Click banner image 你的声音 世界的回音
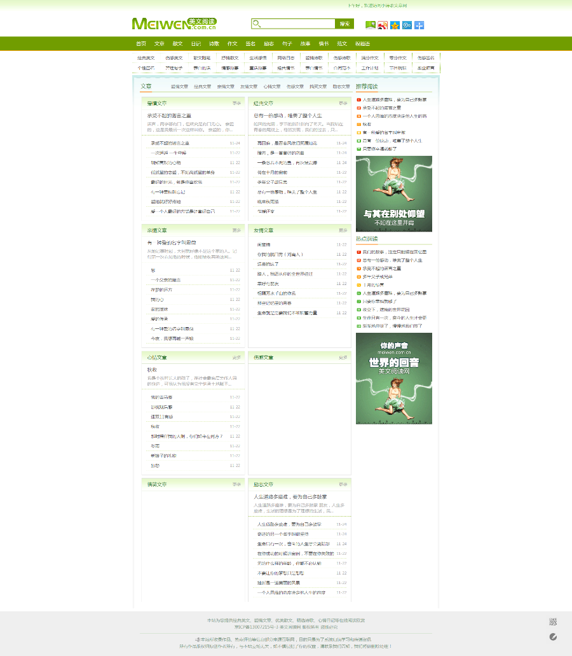572x656 pixels. tap(394, 379)
